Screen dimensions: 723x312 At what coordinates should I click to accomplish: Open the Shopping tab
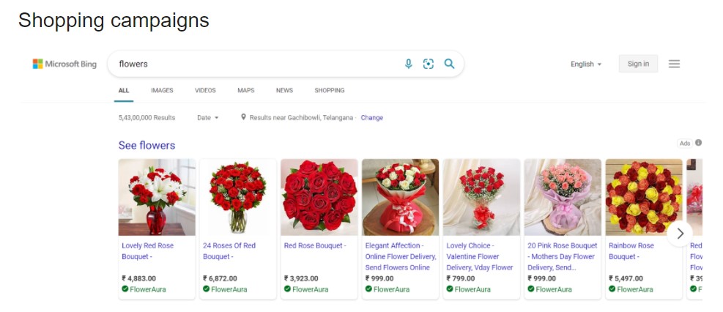[330, 90]
